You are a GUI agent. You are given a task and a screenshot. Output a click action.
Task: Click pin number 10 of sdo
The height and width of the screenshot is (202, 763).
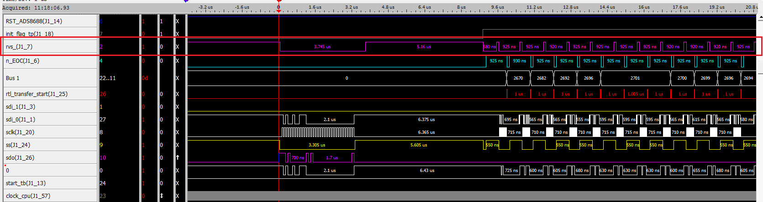[x=103, y=157]
